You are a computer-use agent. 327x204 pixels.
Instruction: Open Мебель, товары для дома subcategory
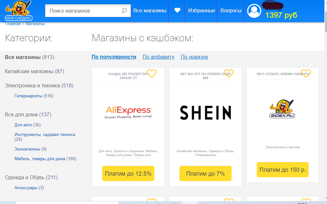coord(45,159)
